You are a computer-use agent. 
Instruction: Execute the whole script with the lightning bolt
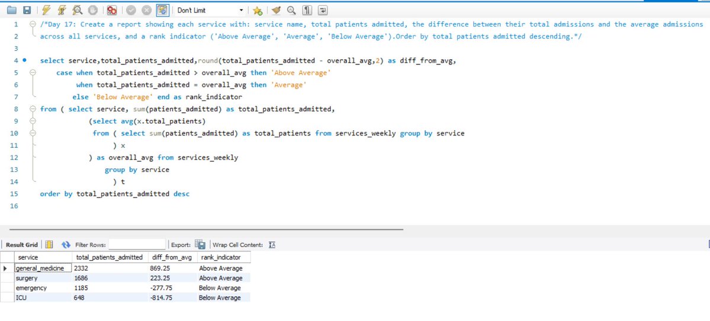pyautogui.click(x=46, y=10)
